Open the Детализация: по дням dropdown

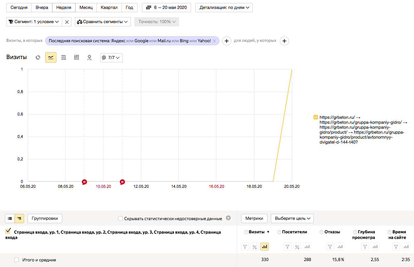coord(224,8)
